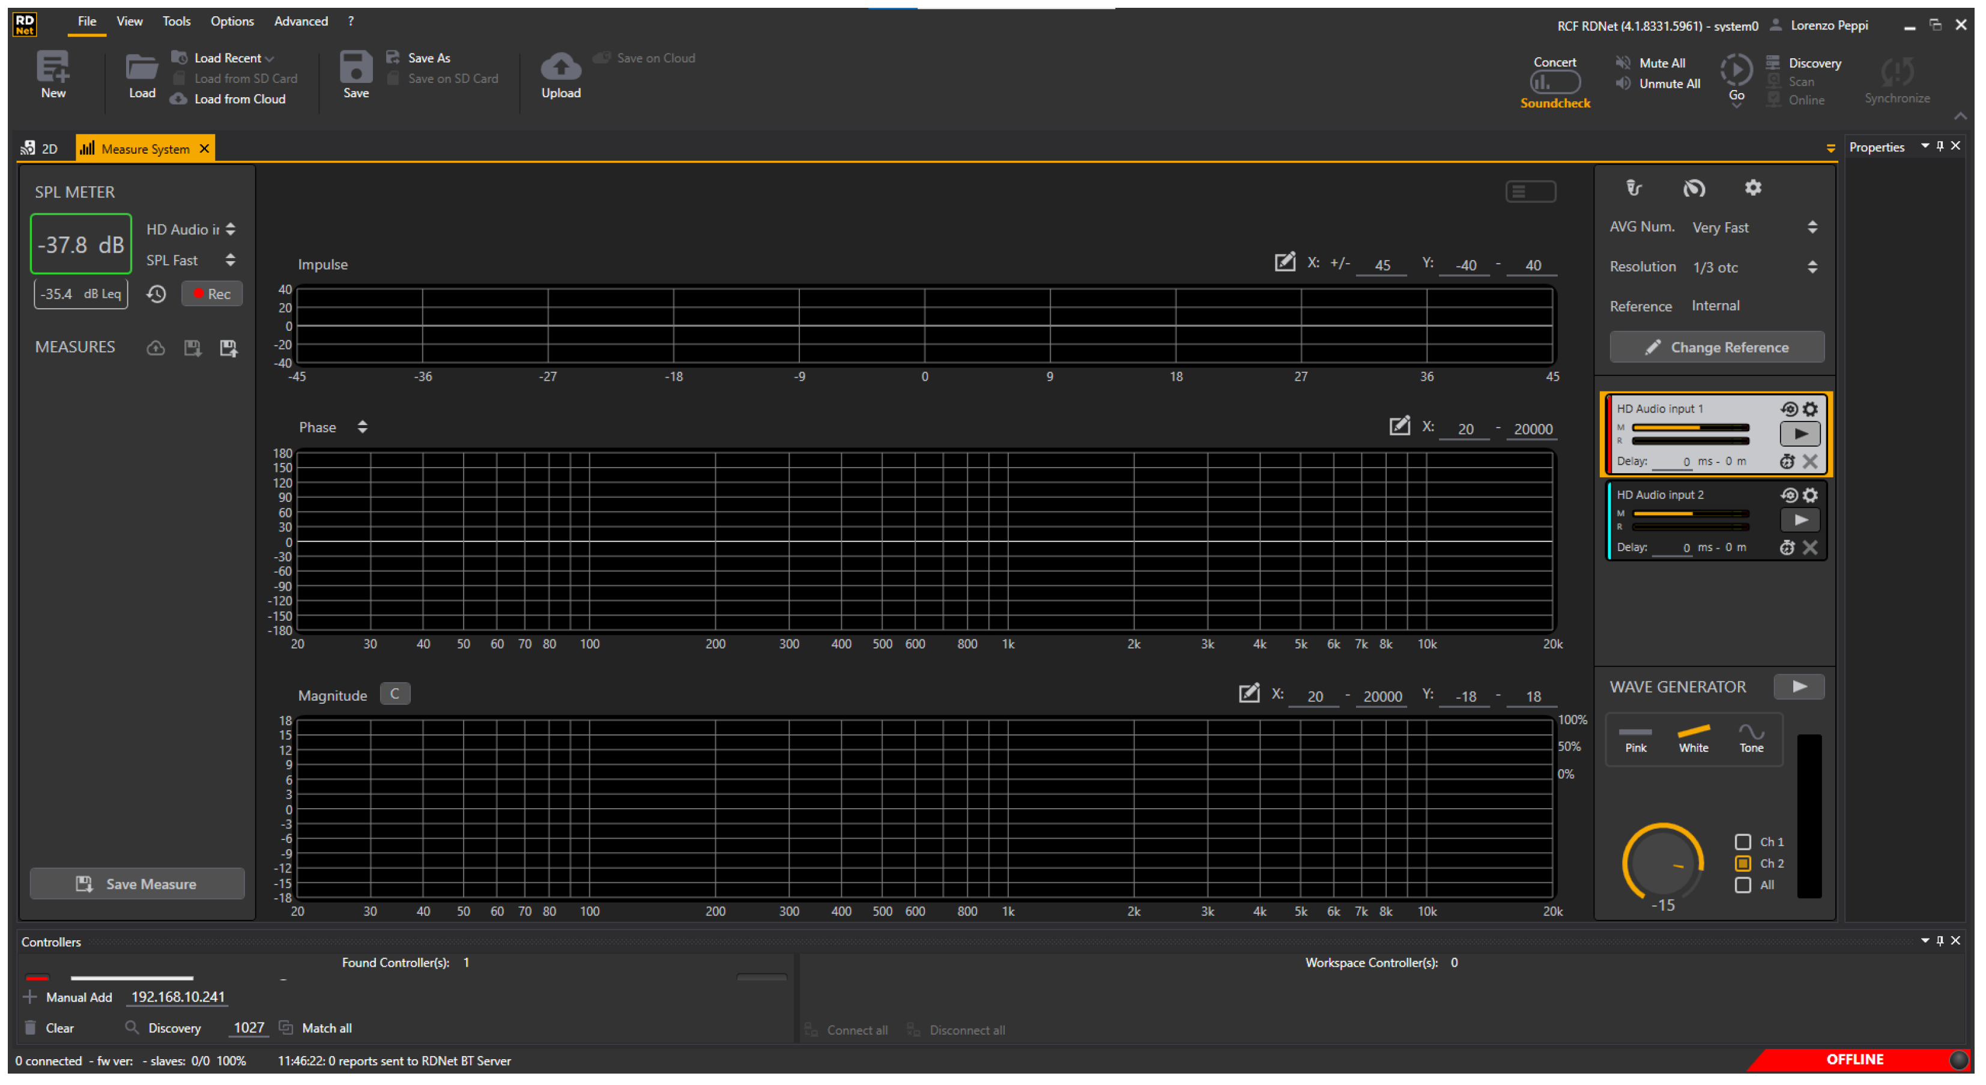Screen dimensions: 1986x1085
Task: Open the measure settings gear icon
Action: pos(1752,188)
